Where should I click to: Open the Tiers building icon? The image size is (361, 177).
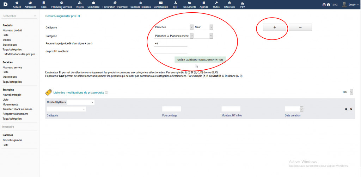[x=43, y=3]
